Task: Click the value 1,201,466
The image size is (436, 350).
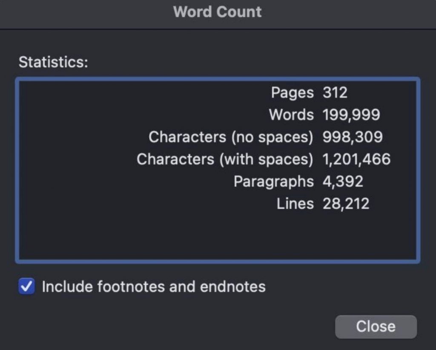Action: click(356, 159)
